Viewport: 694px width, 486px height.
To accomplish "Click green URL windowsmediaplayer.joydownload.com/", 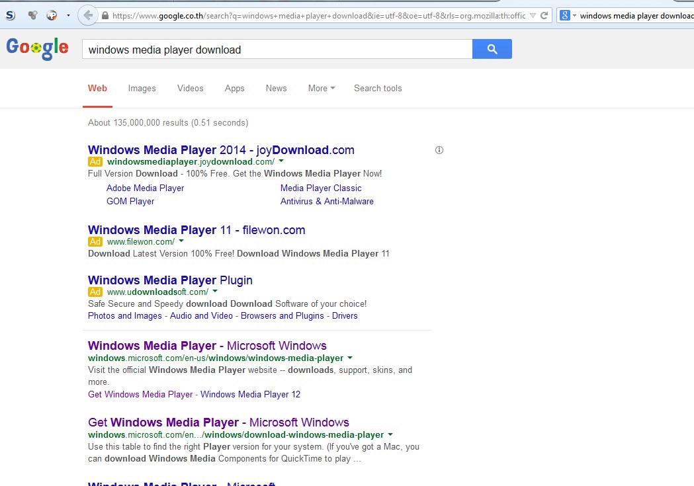I will point(191,162).
